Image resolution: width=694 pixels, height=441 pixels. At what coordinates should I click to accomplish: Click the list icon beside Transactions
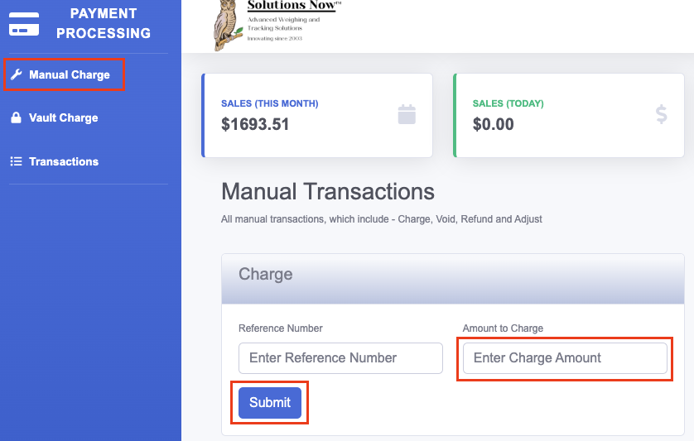16,161
